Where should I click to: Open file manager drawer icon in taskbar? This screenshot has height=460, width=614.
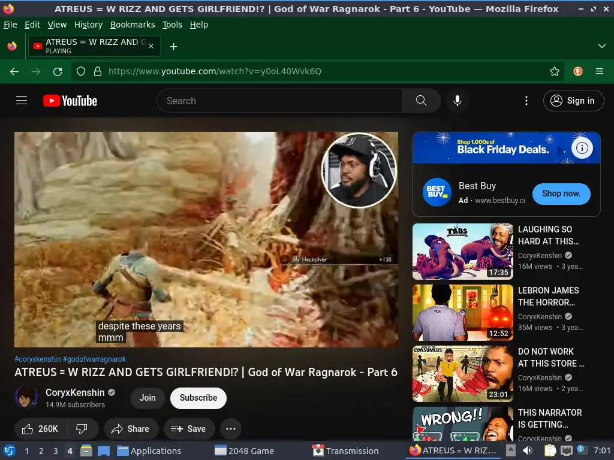click(86, 450)
